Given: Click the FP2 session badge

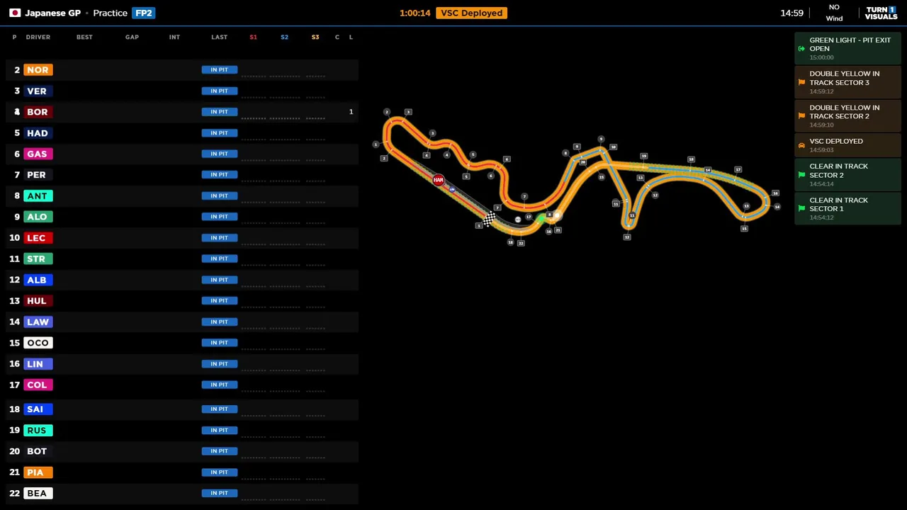Looking at the screenshot, I should pyautogui.click(x=143, y=13).
